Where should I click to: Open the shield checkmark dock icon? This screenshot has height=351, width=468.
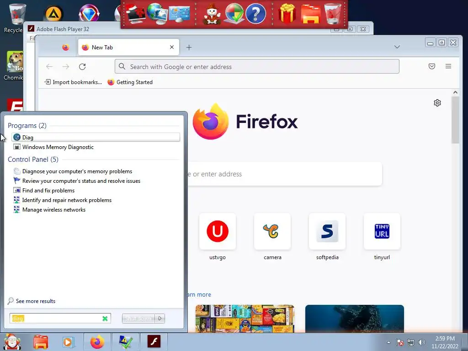click(x=234, y=13)
